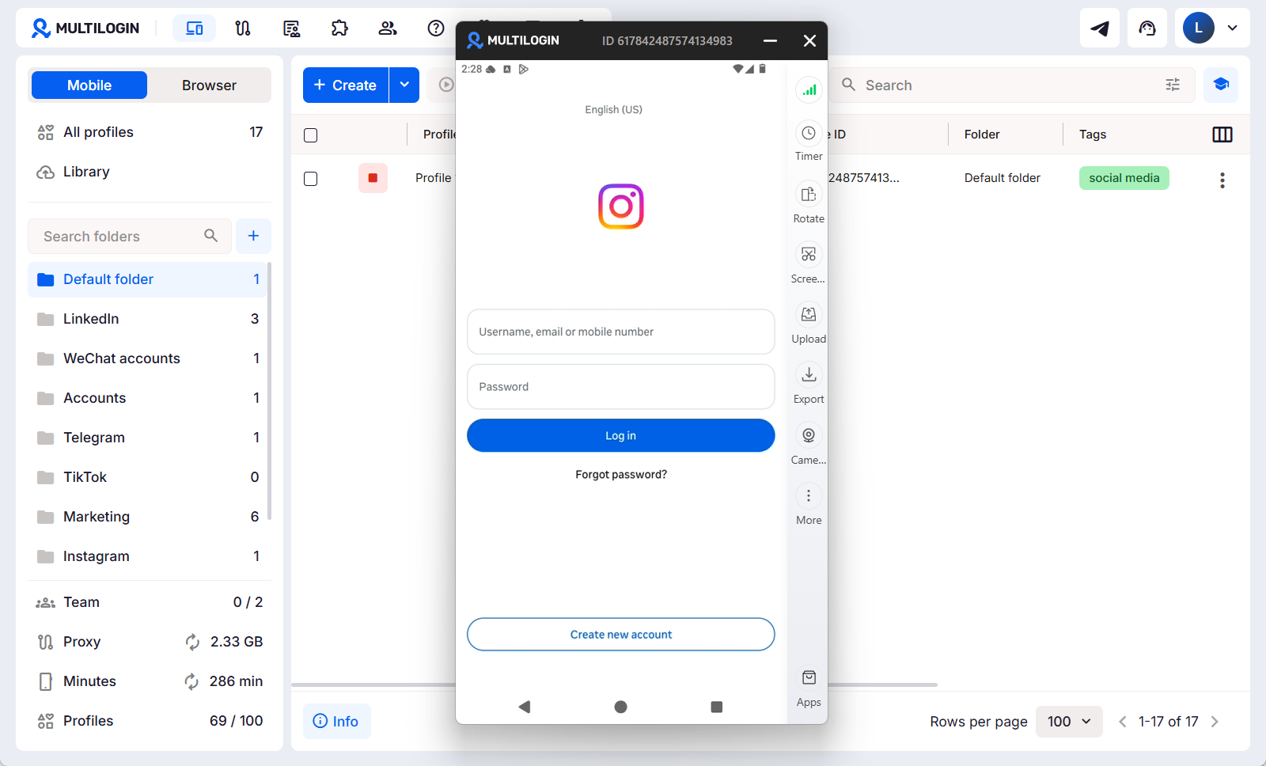This screenshot has width=1266, height=766.
Task: Open the Rows per page 100 dropdown
Action: point(1069,722)
